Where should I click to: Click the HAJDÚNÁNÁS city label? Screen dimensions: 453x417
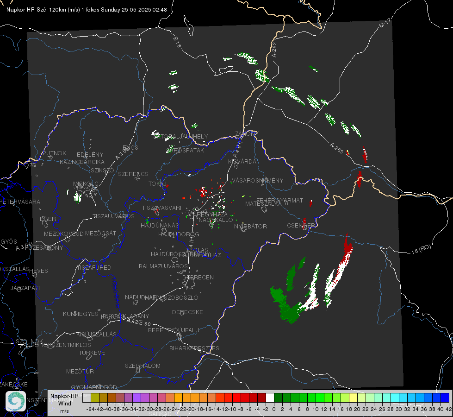[x=160, y=225]
